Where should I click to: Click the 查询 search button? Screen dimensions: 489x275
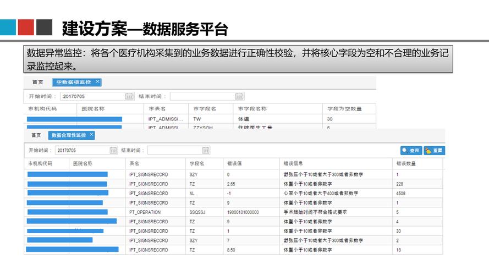(410, 150)
